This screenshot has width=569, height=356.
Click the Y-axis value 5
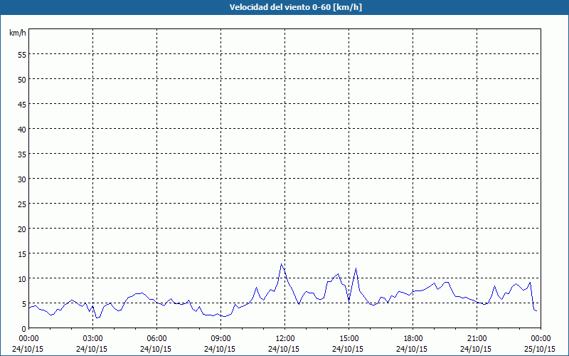point(24,303)
